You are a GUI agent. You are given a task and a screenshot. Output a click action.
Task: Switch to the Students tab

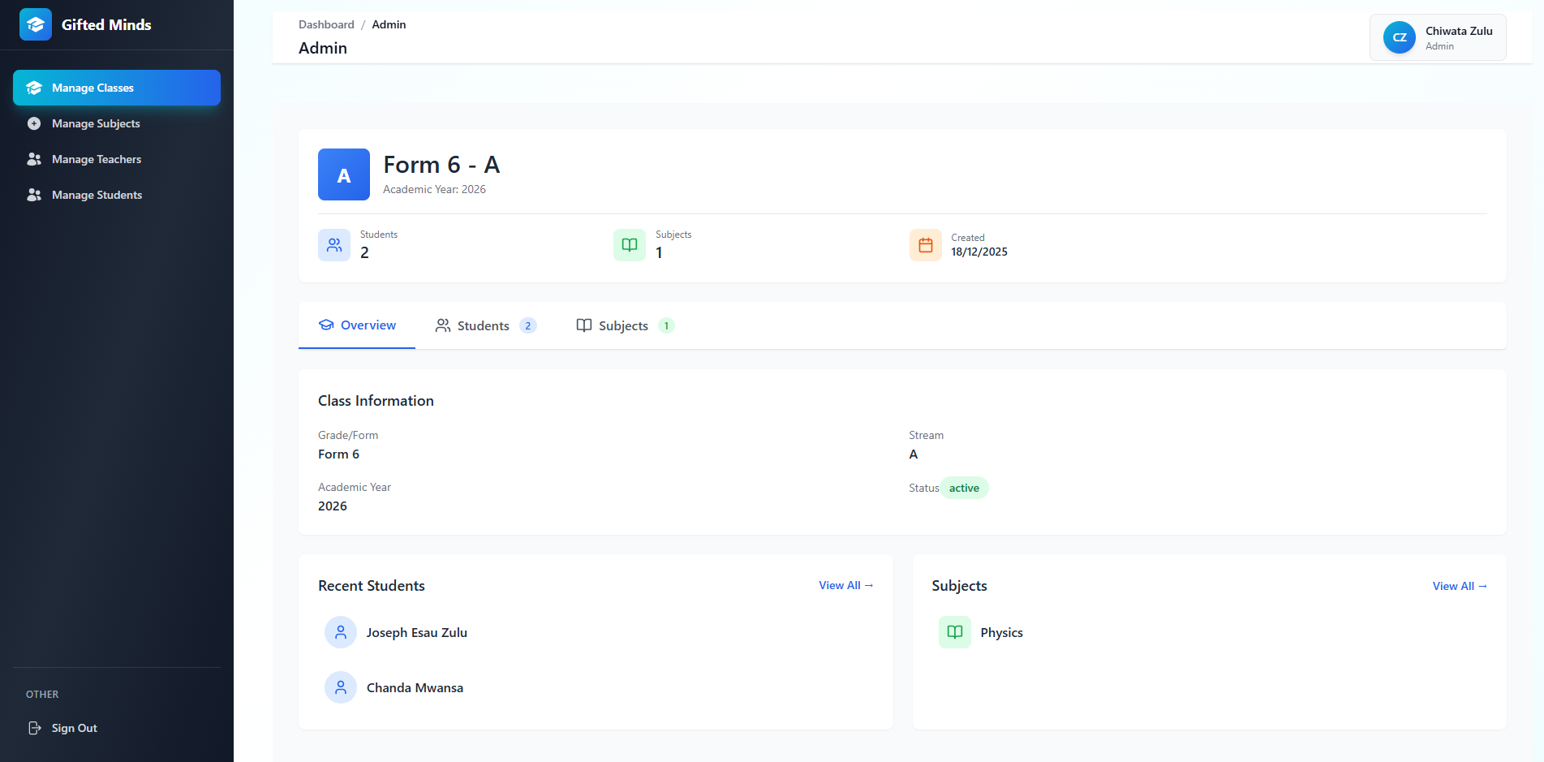coord(484,325)
